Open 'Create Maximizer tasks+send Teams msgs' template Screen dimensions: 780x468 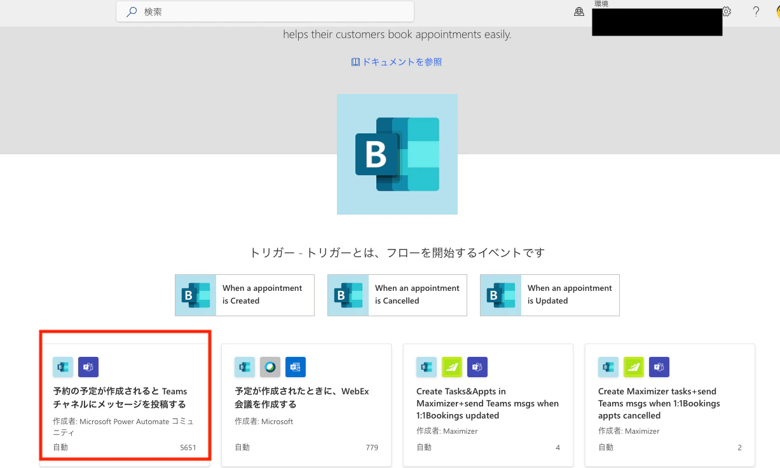pyautogui.click(x=670, y=405)
